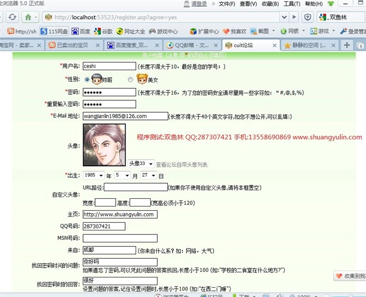Viewport: 366px width, 297px height.
Task: Click the 网银 online banking icon
Action: pyautogui.click(x=284, y=31)
